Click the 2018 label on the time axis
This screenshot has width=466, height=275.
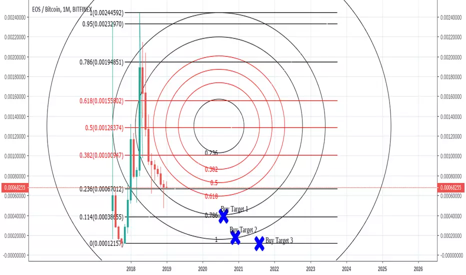click(131, 269)
